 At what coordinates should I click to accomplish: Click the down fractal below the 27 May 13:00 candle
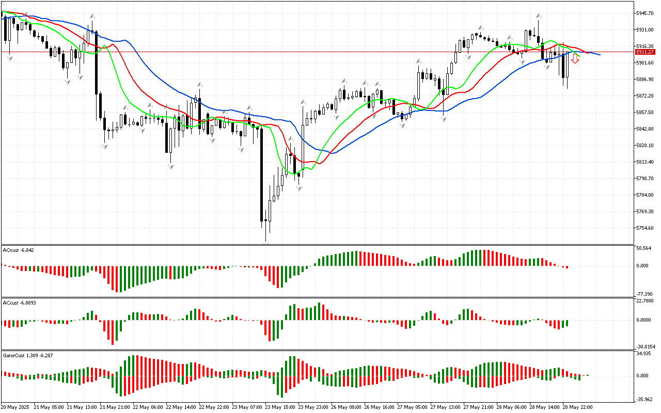(443, 119)
